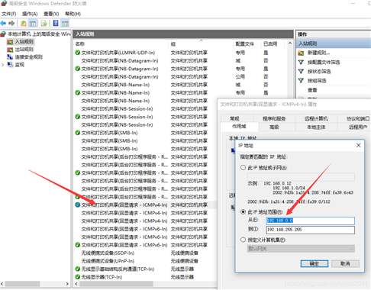Open the 默认网关 dropdown

click(x=301, y=249)
